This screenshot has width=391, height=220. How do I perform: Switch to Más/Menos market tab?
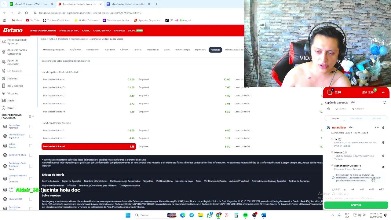[x=75, y=50]
